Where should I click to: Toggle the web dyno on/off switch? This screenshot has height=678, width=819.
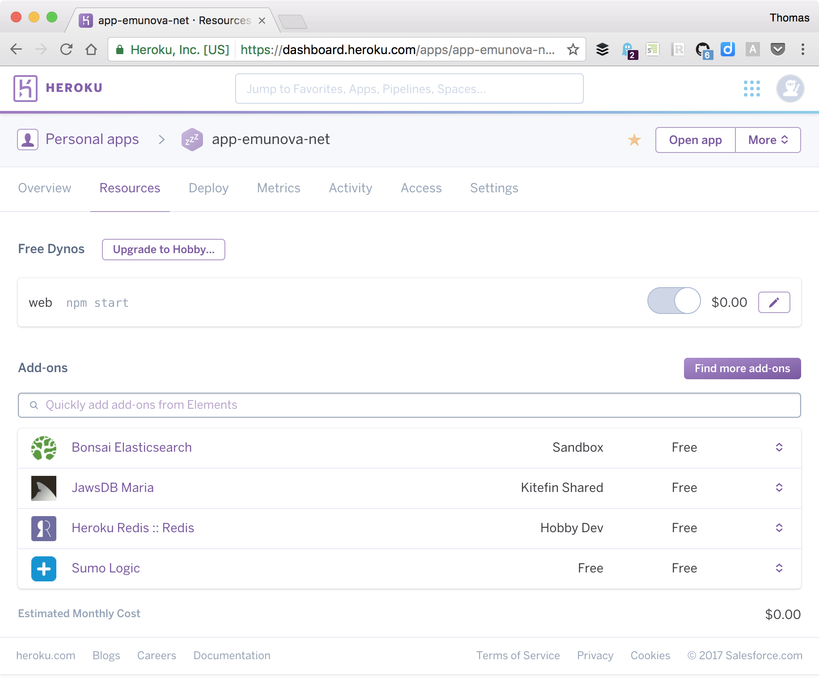(x=674, y=301)
